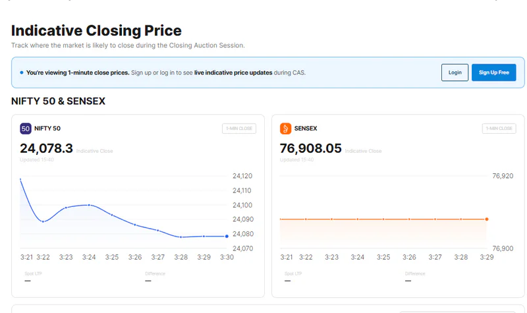Click the 1-MIN CLOSE badge on SENSEX card

coord(499,128)
